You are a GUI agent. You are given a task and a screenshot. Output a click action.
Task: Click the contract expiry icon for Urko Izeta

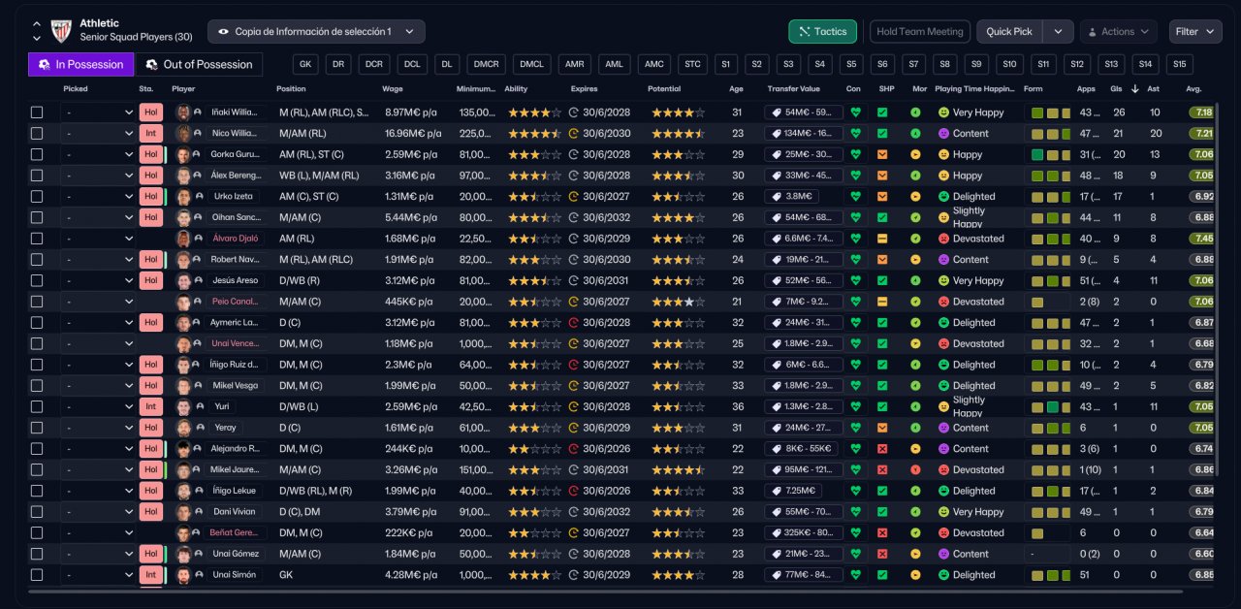tap(573, 197)
